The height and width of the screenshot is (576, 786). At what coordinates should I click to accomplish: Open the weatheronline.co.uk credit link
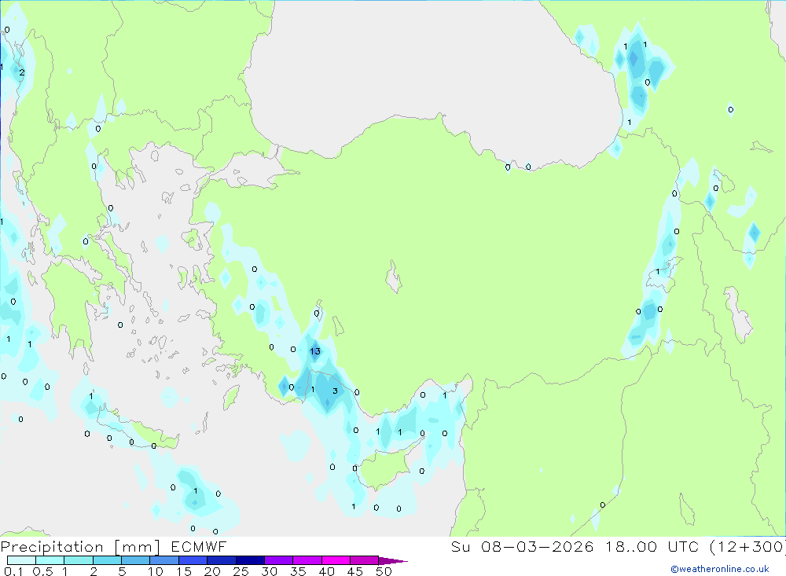[x=720, y=569]
